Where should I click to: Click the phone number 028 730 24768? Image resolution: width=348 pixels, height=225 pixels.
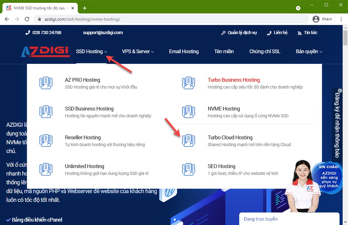click(47, 33)
